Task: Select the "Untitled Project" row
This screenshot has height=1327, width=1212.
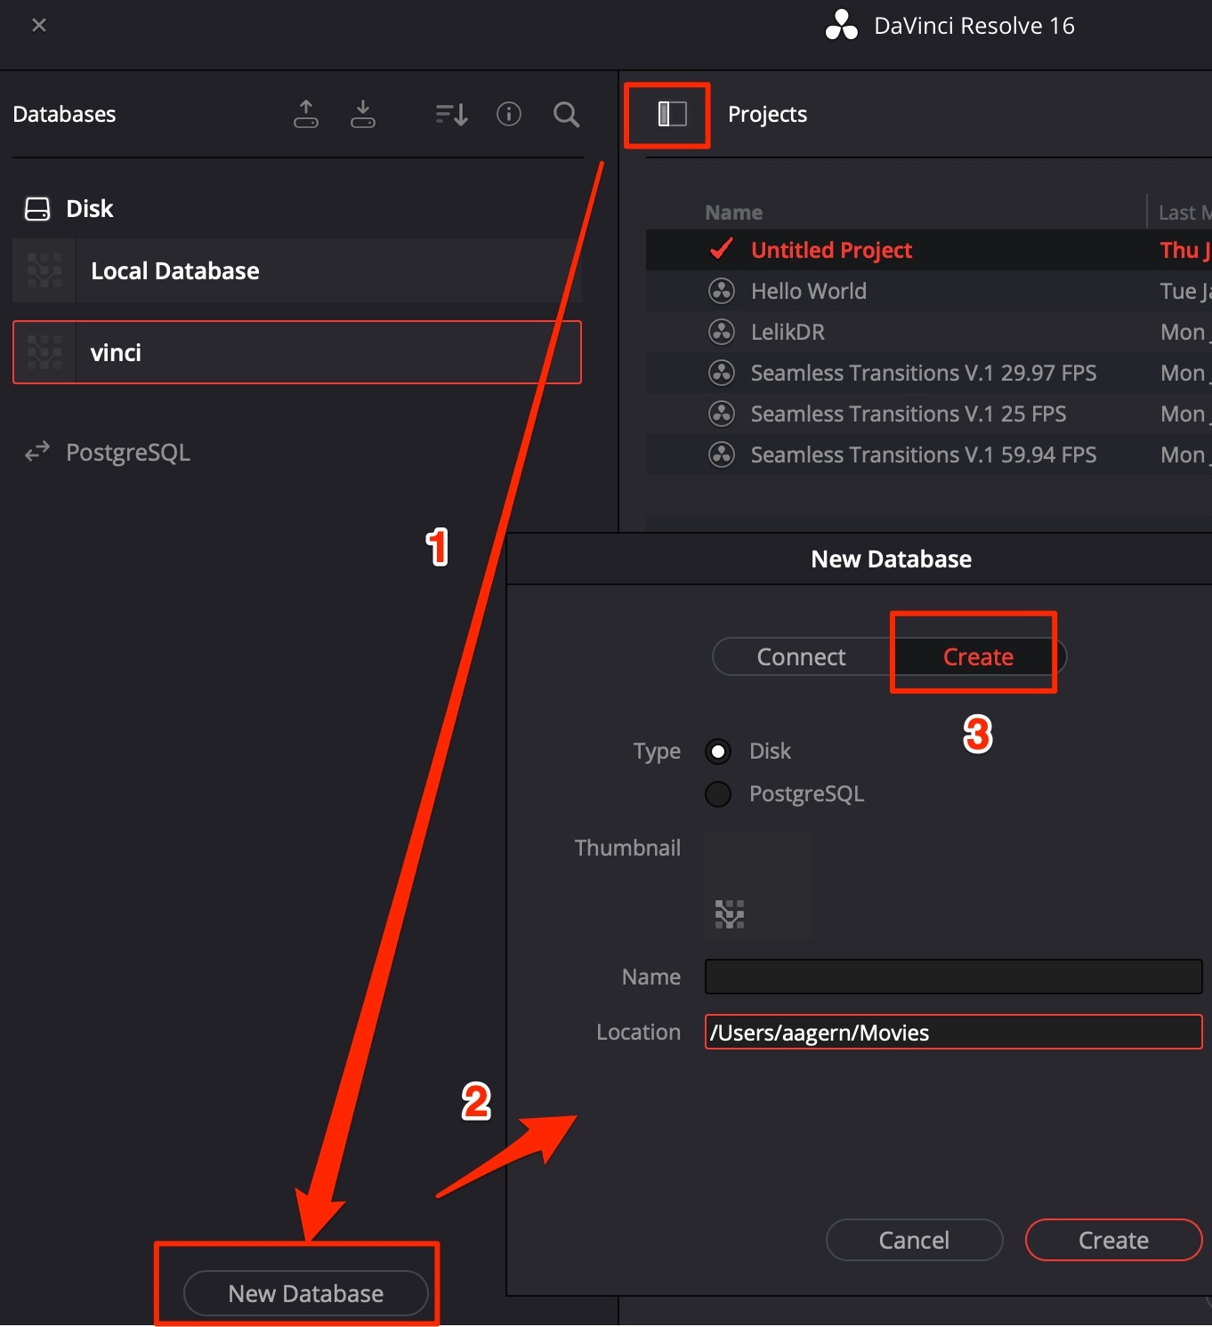Action: [928, 250]
